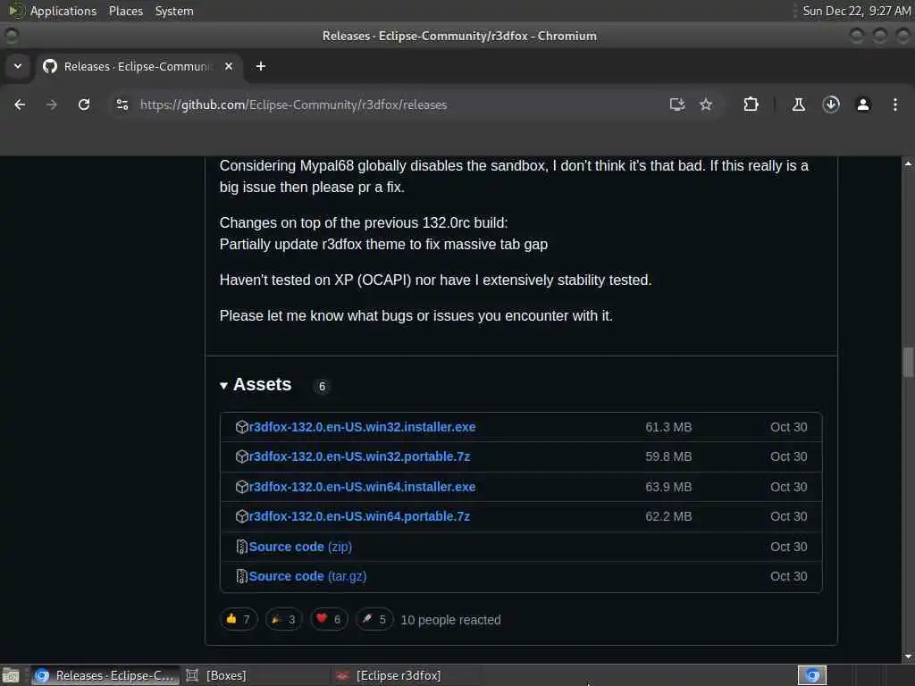Click the page scrollbar thumb
Viewport: 915px width, 686px height.
[908, 363]
